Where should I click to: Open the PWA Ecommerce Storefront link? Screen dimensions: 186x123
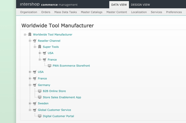(71, 66)
